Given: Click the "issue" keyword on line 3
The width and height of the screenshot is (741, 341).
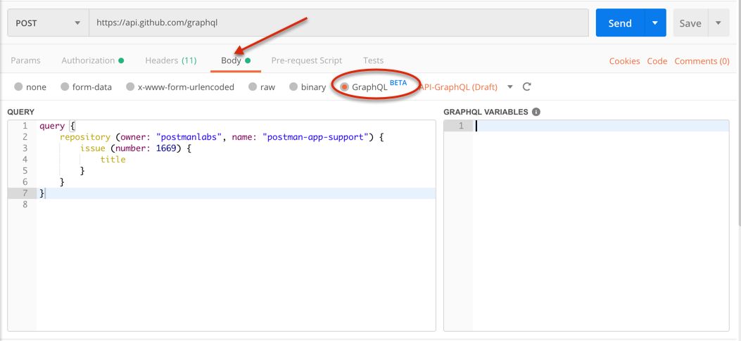Looking at the screenshot, I should [93, 148].
